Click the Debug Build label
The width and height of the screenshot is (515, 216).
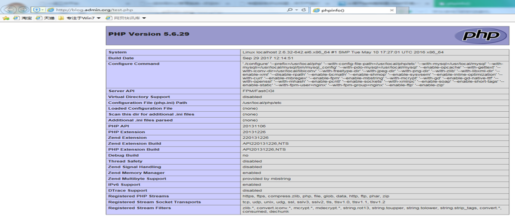click(x=123, y=155)
